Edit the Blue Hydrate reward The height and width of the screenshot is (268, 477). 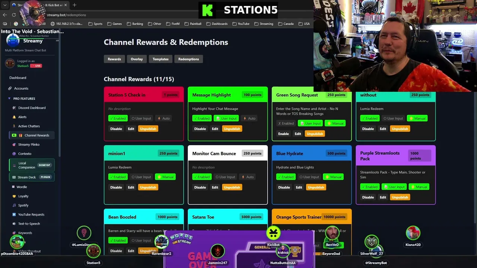pyautogui.click(x=299, y=187)
